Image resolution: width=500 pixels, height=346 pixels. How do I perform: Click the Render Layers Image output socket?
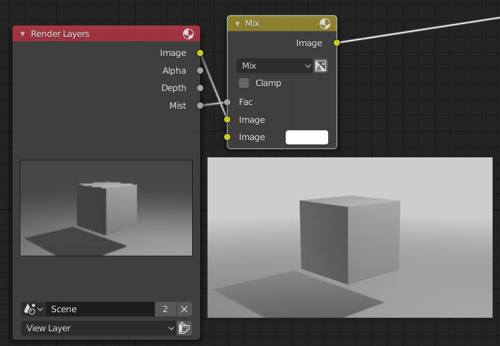[200, 53]
